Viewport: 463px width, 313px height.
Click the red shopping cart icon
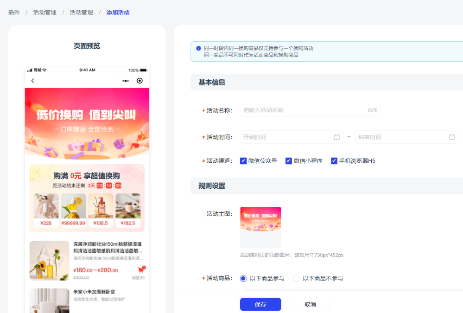141,270
